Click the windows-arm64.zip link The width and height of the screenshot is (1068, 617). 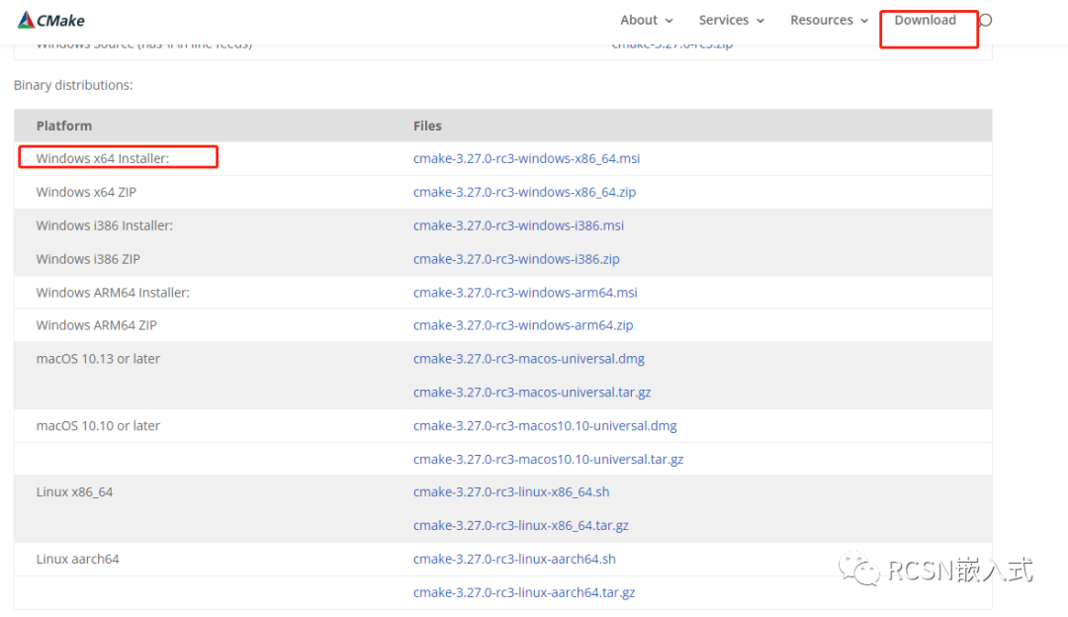(523, 325)
